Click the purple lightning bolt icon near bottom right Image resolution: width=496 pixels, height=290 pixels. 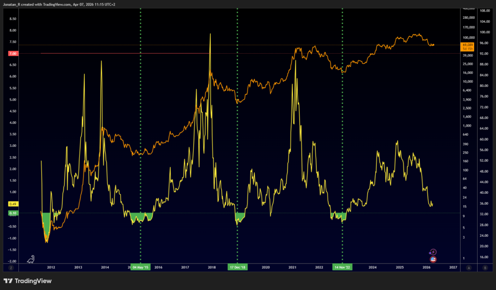(x=434, y=252)
